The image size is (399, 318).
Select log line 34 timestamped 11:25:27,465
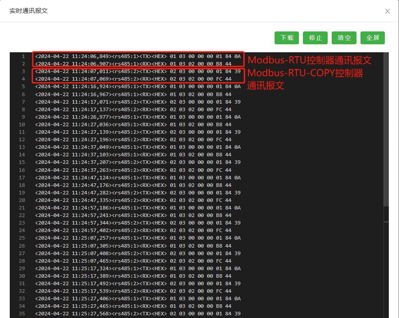click(133, 306)
